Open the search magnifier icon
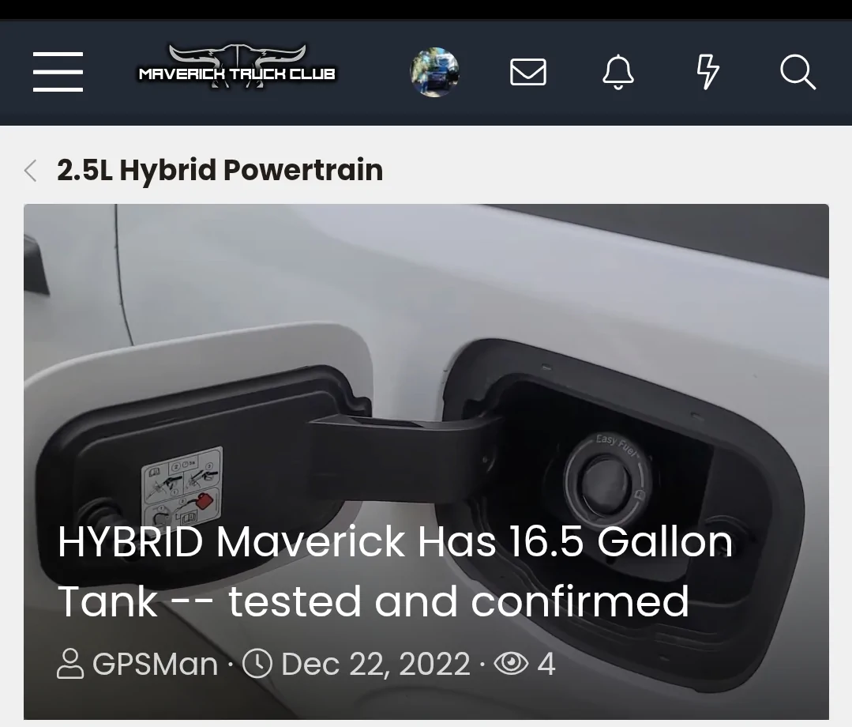Screen dimensions: 852x727 tap(798, 72)
